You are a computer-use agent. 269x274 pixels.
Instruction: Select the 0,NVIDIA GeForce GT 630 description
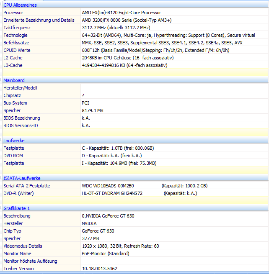point(108,216)
